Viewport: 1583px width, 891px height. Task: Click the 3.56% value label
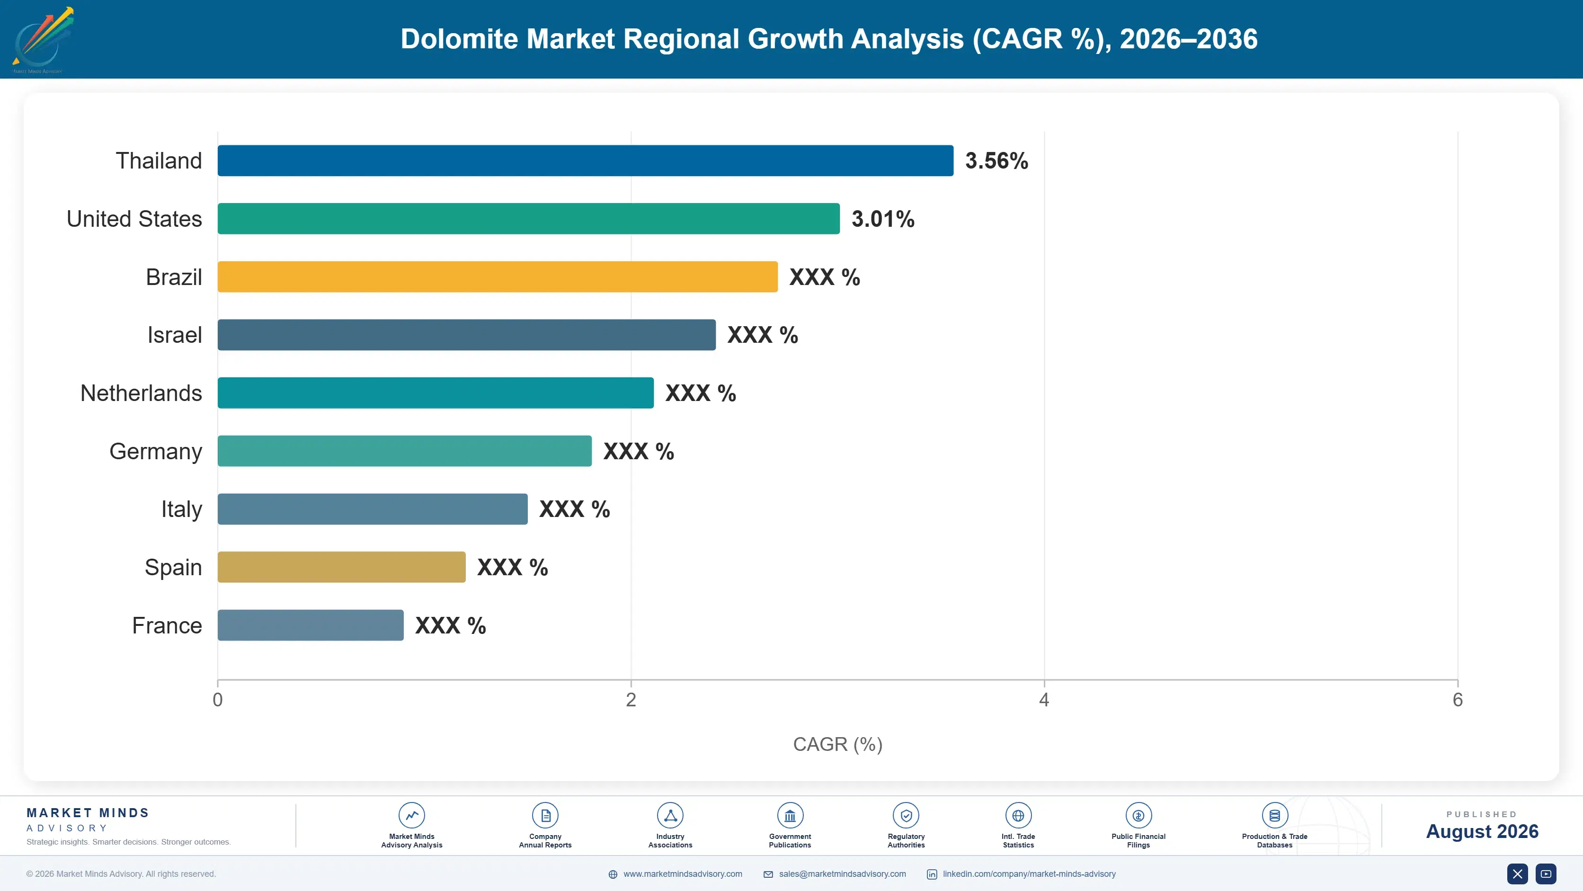coord(996,160)
